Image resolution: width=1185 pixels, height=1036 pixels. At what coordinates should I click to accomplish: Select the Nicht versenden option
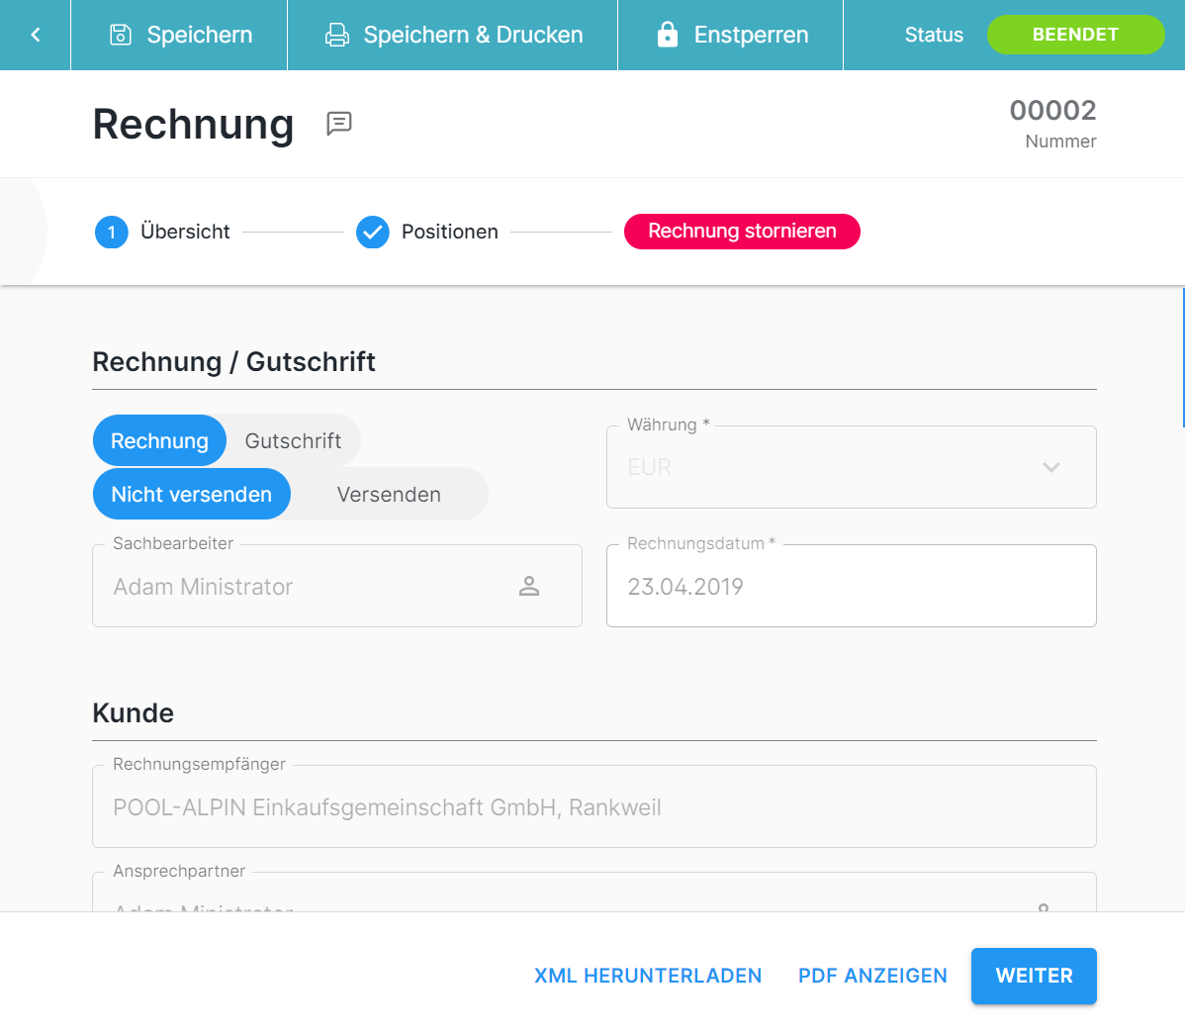point(191,495)
